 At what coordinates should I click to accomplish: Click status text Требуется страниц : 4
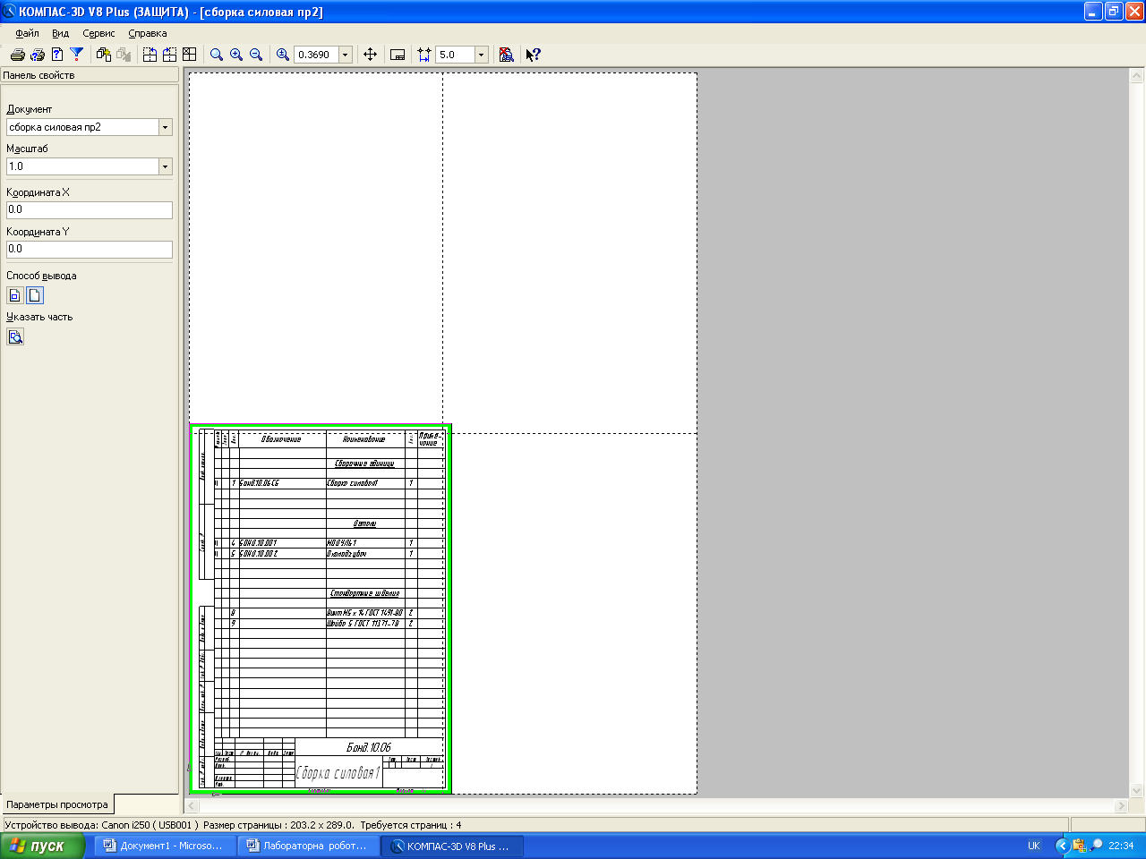tap(409, 825)
